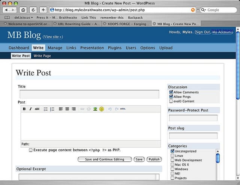The width and height of the screenshot is (240, 185).
Task: Check the Linux category
Action: pos(172,156)
